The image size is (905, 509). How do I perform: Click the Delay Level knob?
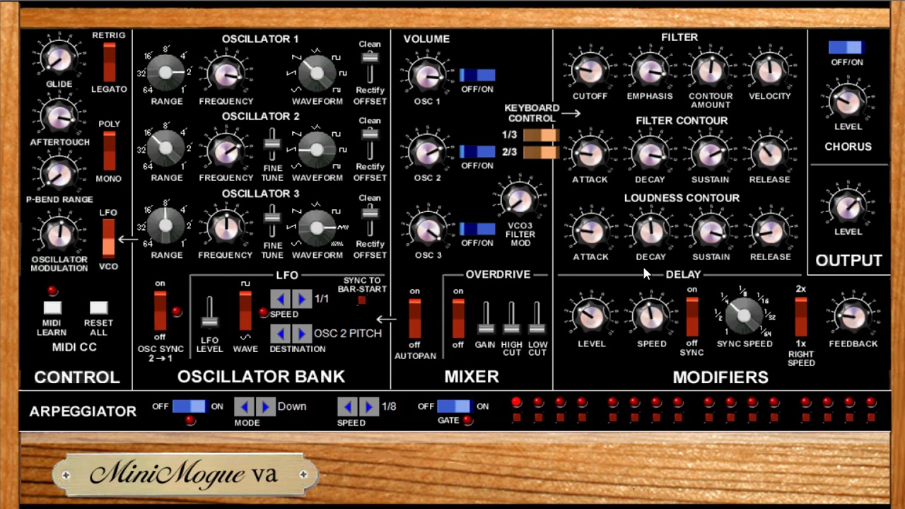[591, 317]
